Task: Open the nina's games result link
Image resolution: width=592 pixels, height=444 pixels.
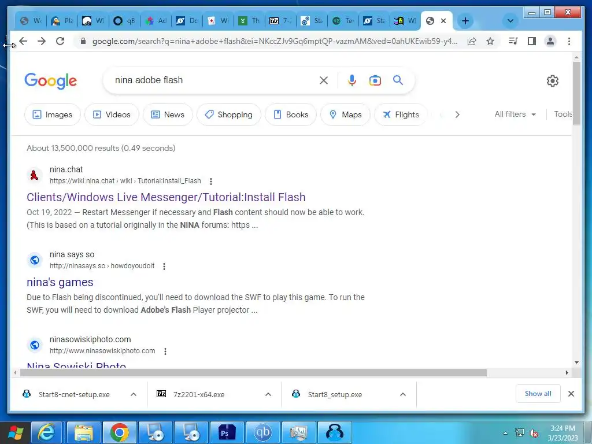Action: (x=60, y=282)
